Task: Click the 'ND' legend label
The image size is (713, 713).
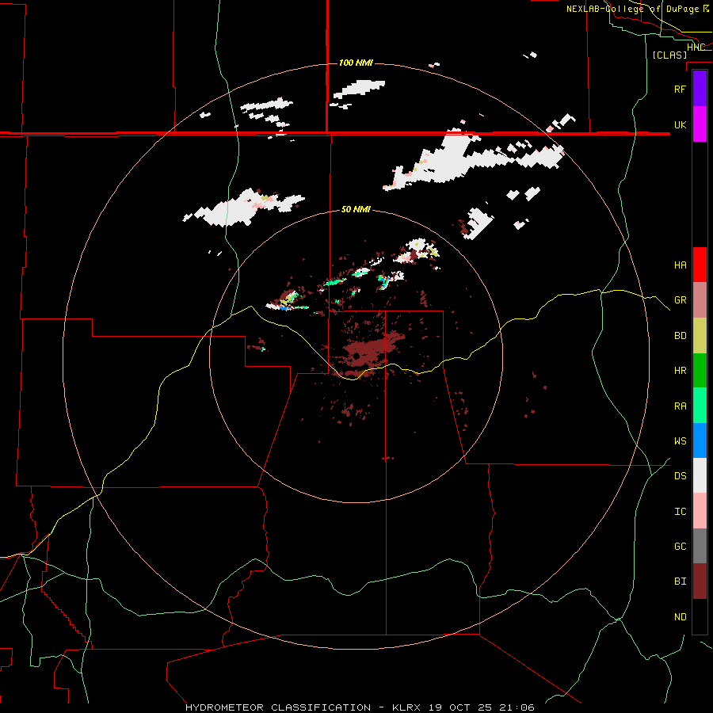Action: pos(680,616)
